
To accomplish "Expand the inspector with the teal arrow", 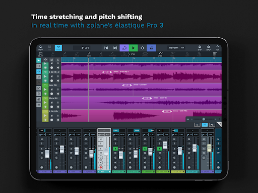I will (x=39, y=60).
